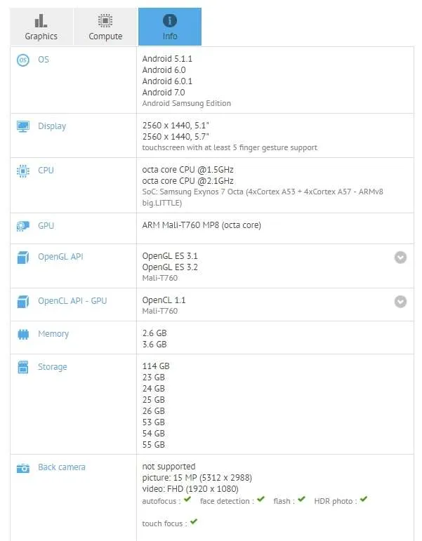Click the HDR photo checkmark

[x=363, y=499]
